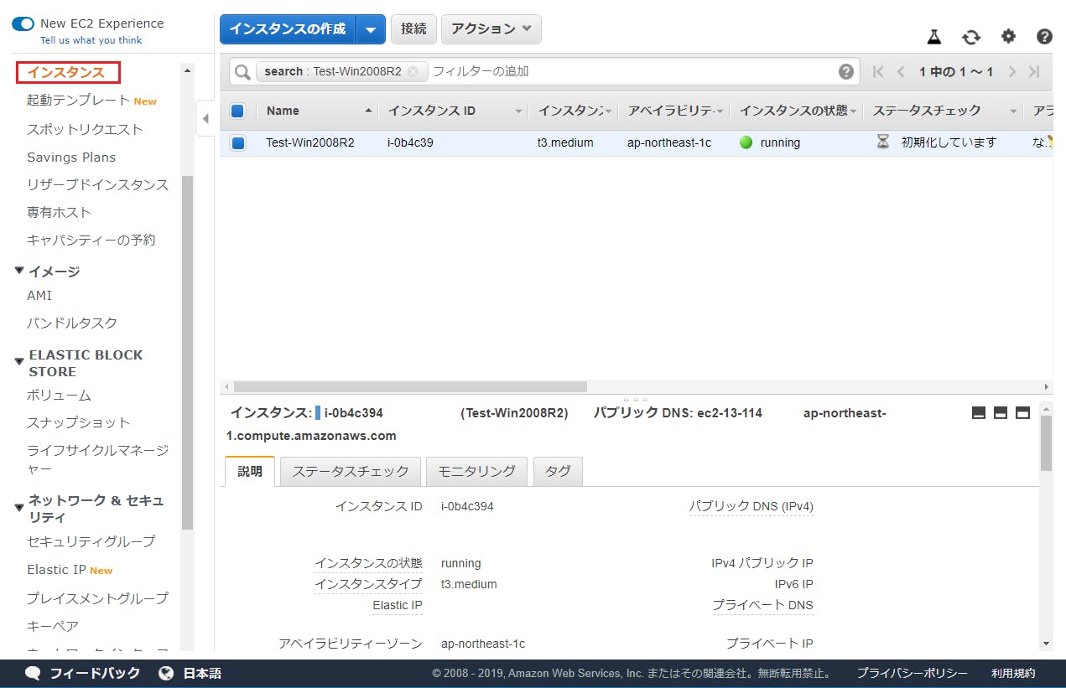Switch to the タグ tab
This screenshot has height=688, width=1066.
coord(558,471)
